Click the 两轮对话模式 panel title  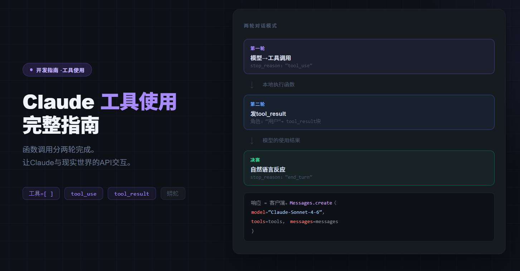point(260,26)
